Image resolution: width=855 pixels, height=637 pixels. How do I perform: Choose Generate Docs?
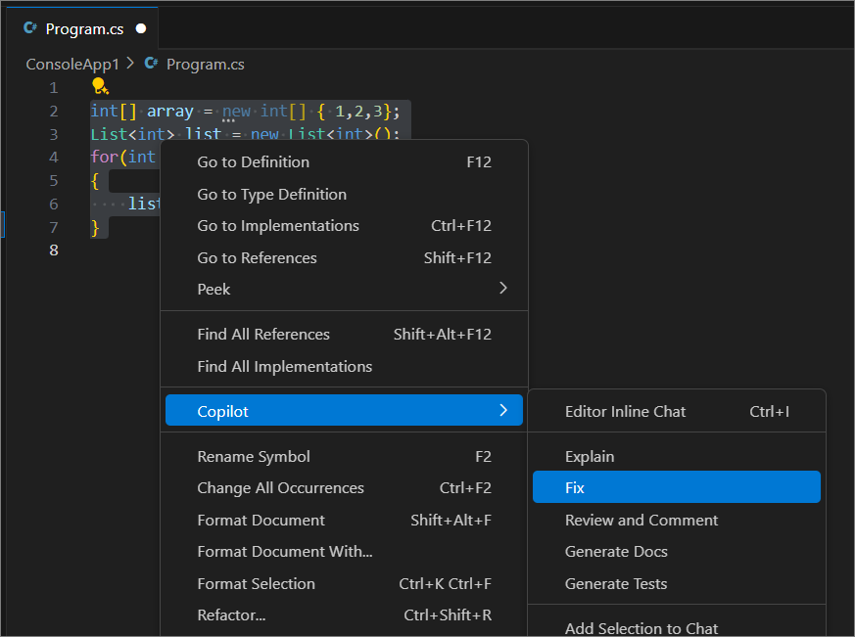tap(677, 552)
